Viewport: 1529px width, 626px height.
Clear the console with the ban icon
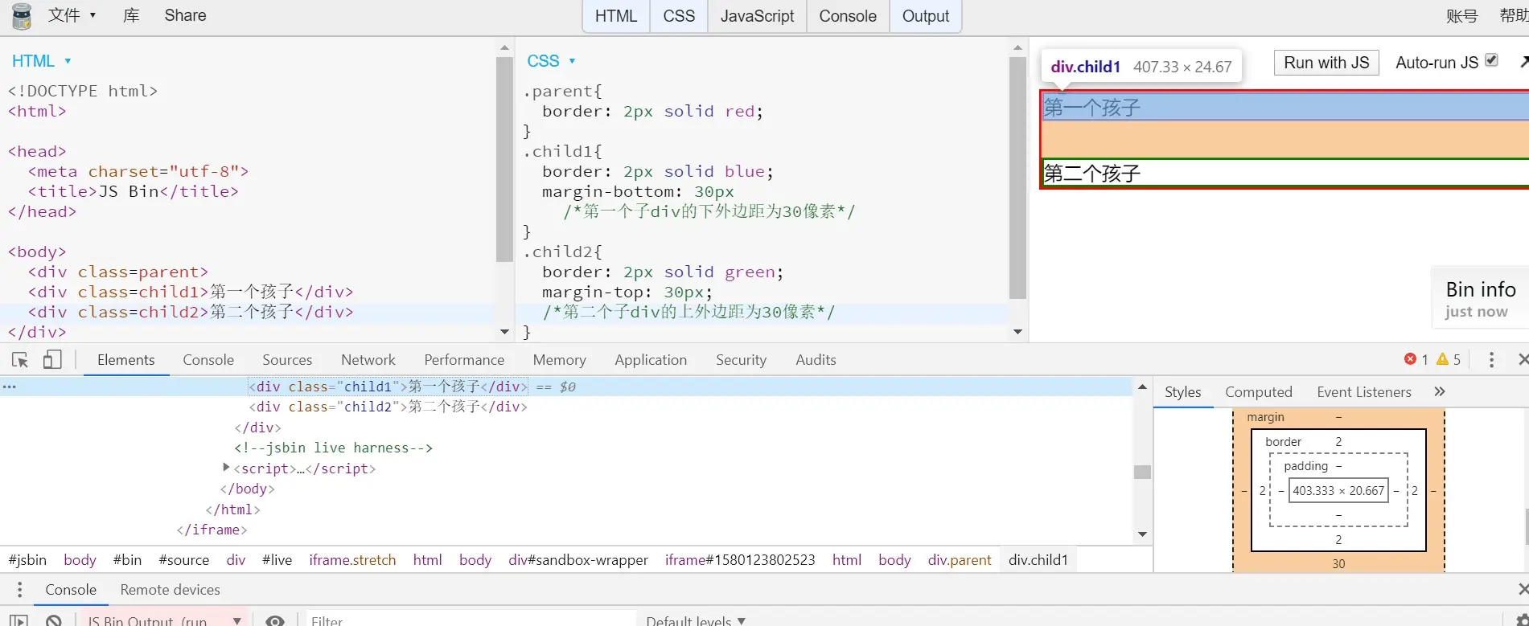54,620
